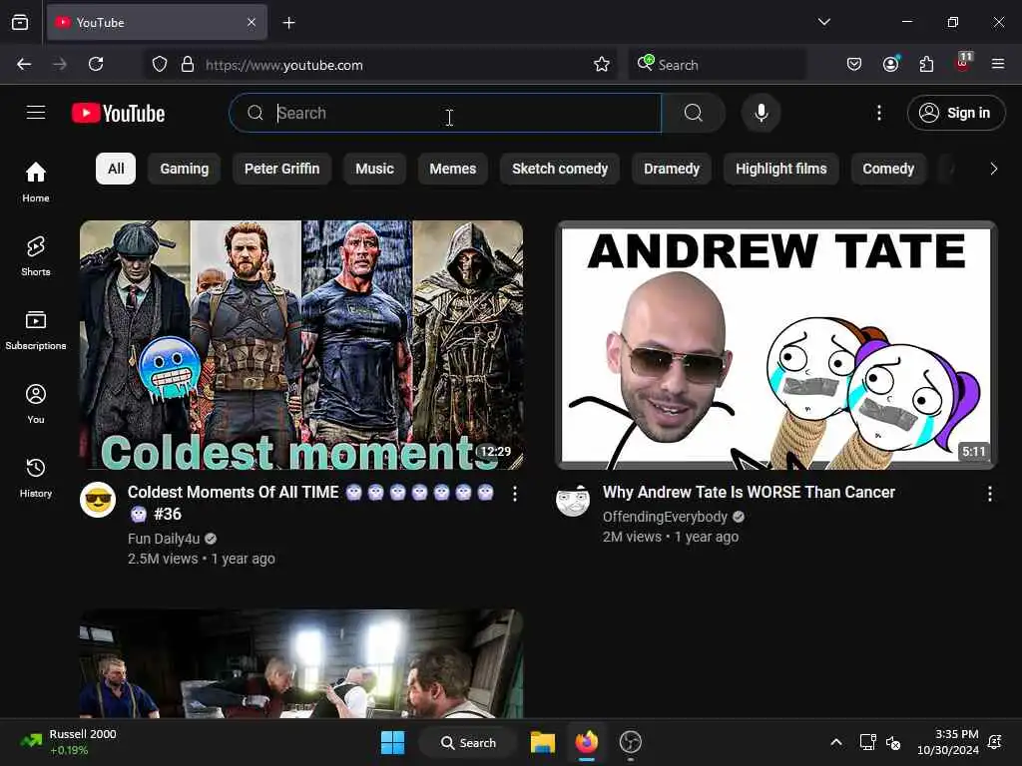The image size is (1022, 766).
Task: Show more filter chips with the right chevron
Action: tap(993, 169)
